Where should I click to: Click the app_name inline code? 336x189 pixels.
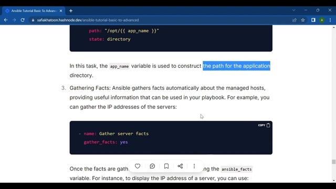(119, 66)
